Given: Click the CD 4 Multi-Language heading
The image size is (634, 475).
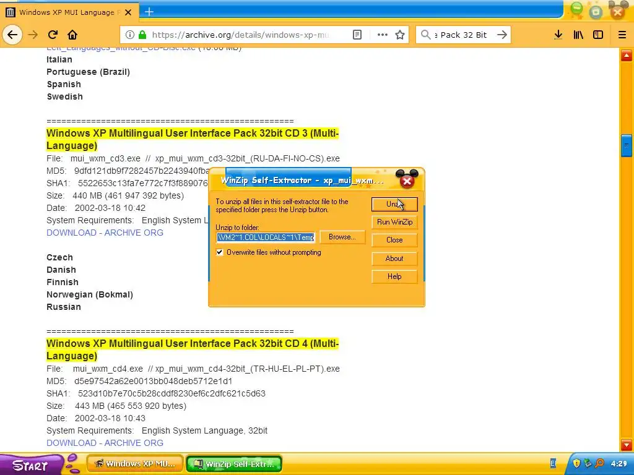Looking at the screenshot, I should [x=193, y=349].
